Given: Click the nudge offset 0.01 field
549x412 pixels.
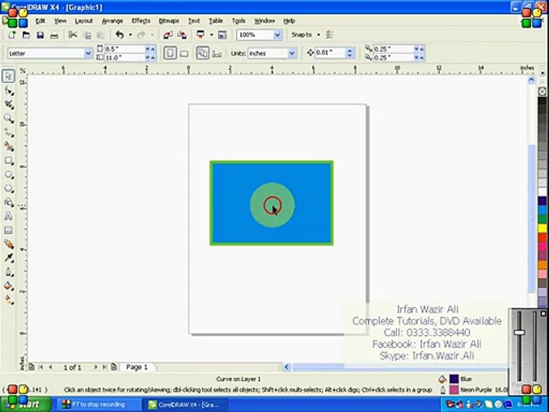Looking at the screenshot, I should click(x=330, y=53).
